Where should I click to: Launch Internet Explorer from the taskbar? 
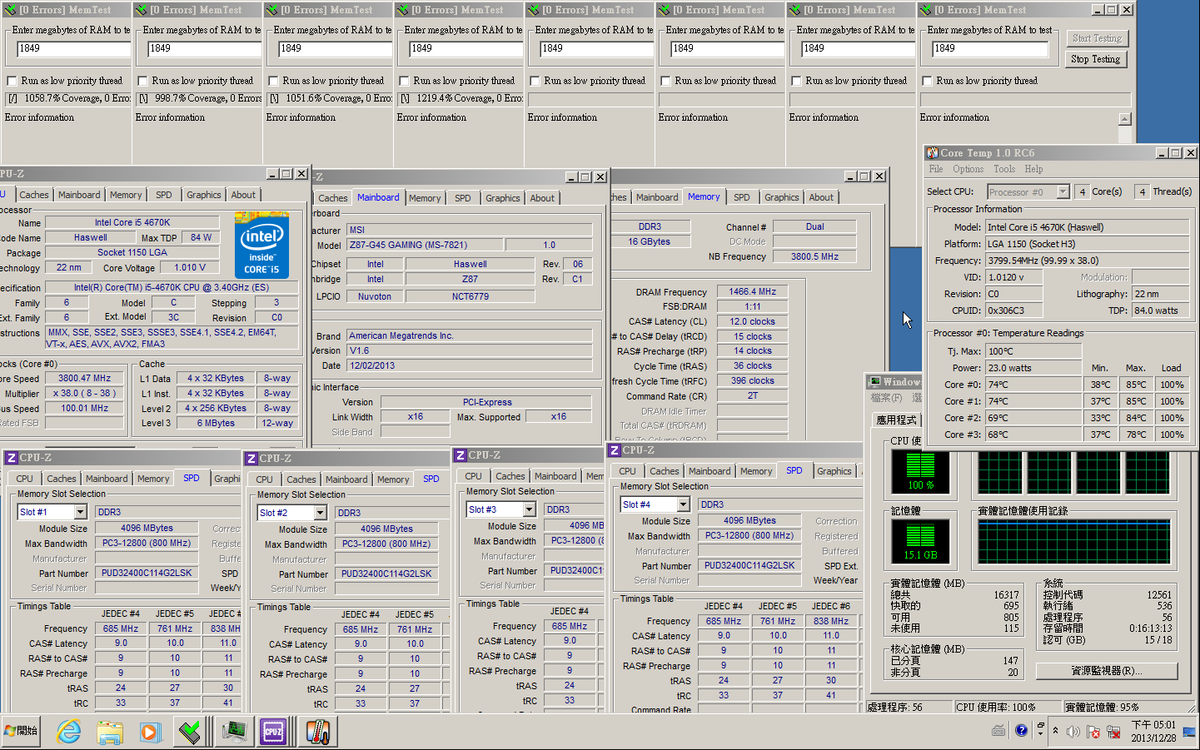coord(68,732)
